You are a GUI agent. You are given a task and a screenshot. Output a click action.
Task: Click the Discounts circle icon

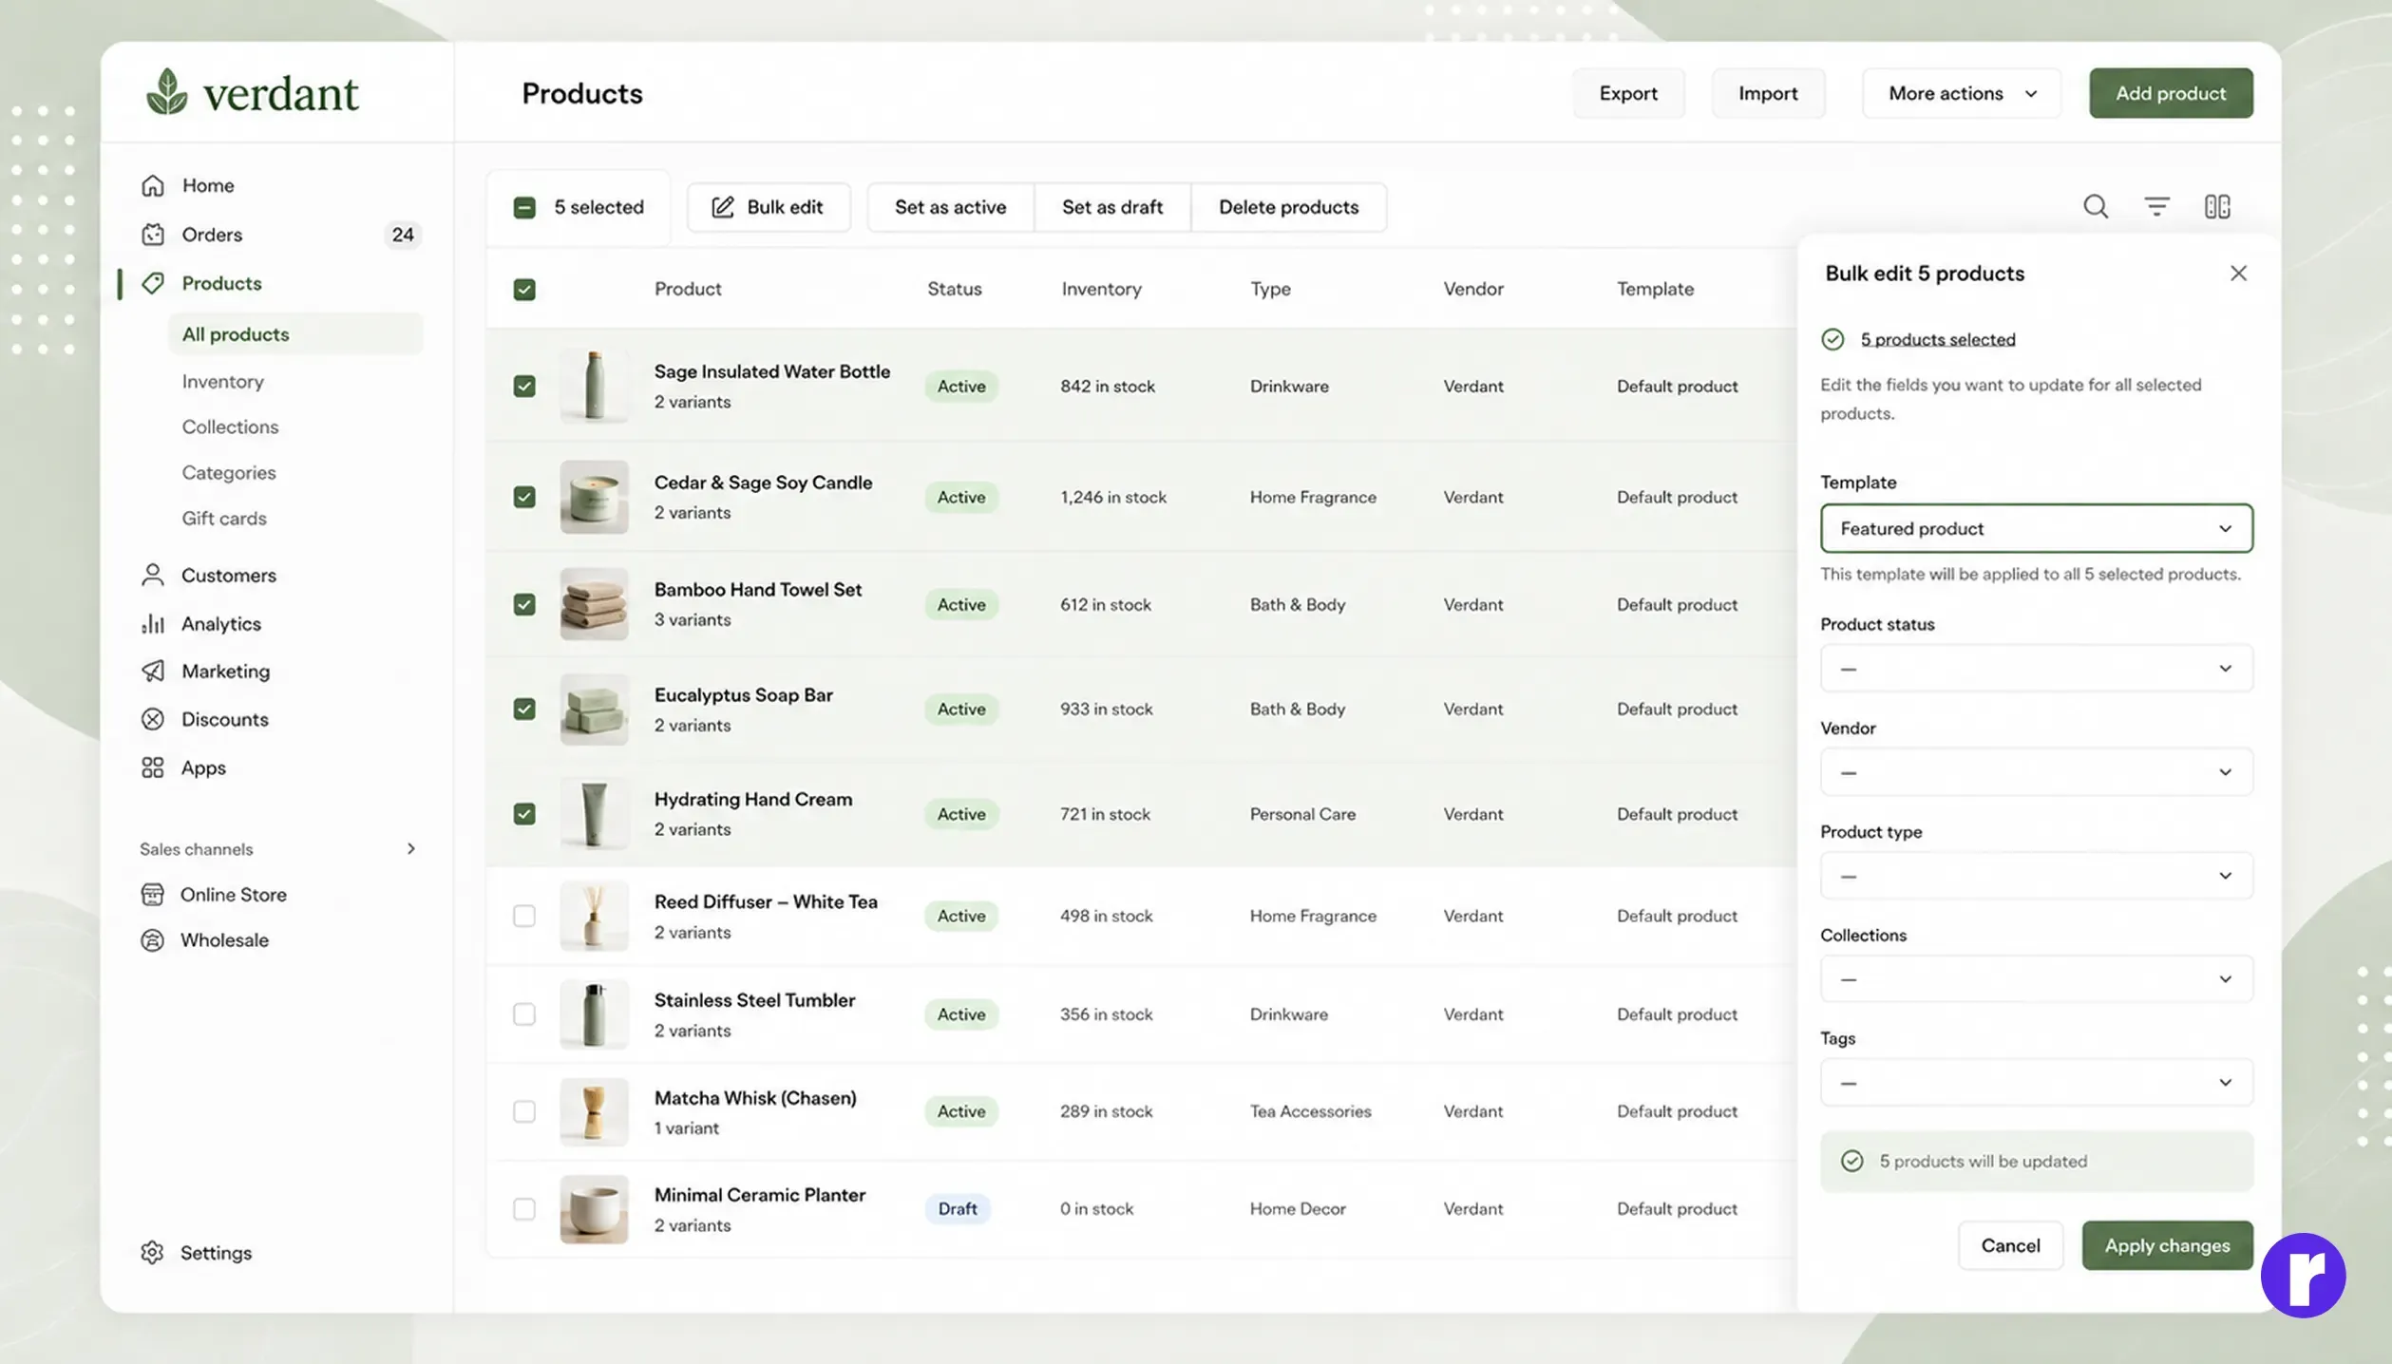click(152, 719)
